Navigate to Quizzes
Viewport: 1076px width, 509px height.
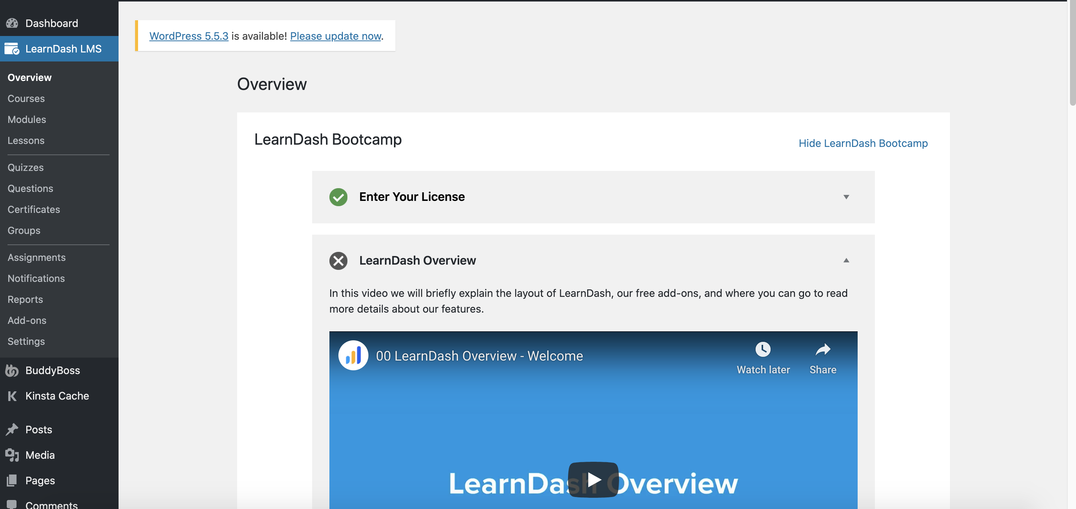click(26, 167)
